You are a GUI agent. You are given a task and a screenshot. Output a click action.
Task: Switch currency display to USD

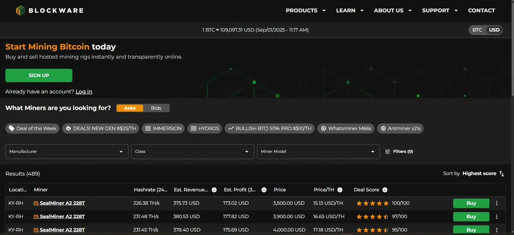tap(494, 30)
